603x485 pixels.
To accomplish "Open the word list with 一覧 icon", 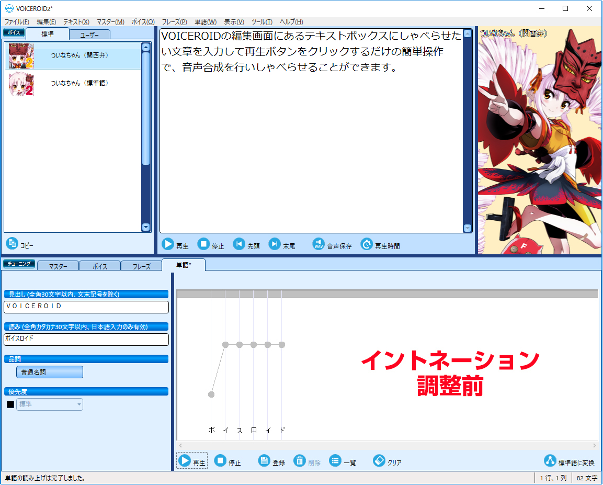I will point(335,460).
